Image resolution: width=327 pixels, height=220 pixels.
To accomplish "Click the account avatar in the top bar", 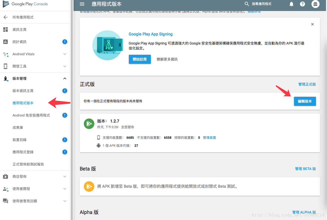I will pos(315,4).
